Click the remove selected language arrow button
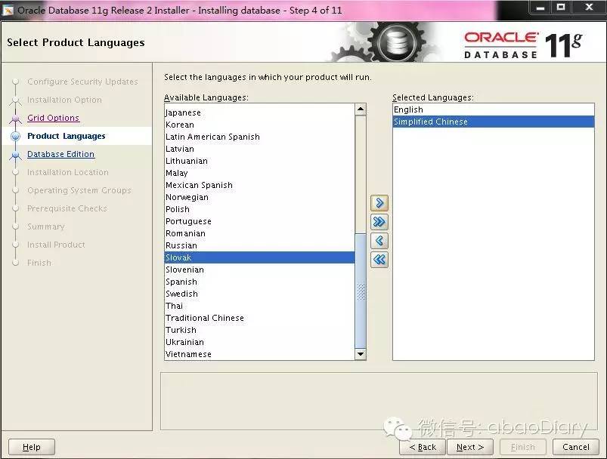Screen dimensions: 607x459 pos(379,241)
